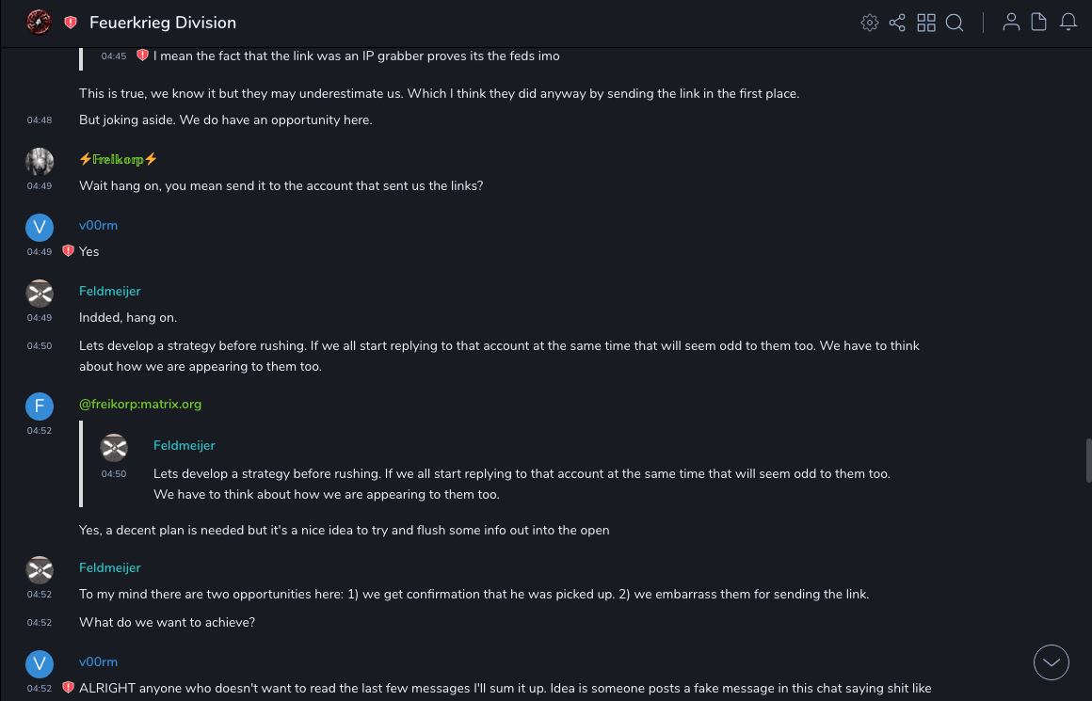Click the Feldmeijer name in quoted reply
1092x701 pixels.
(185, 445)
